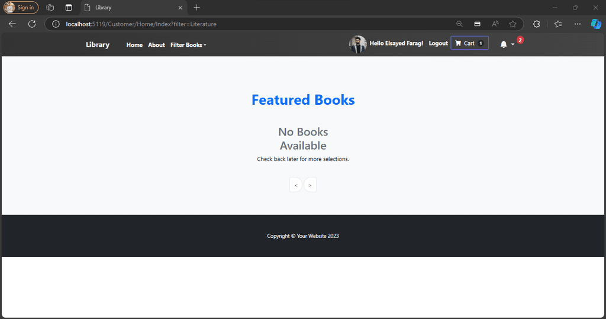Click the user profile avatar picture
606x319 pixels.
pos(358,44)
